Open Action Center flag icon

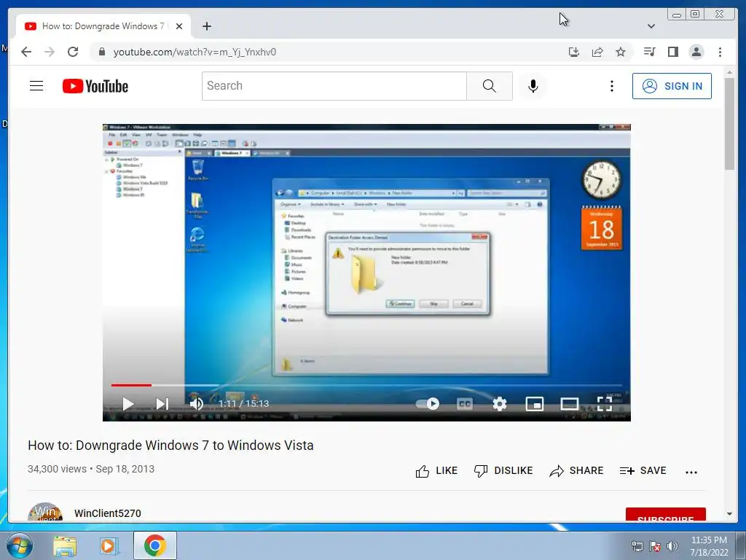655,546
